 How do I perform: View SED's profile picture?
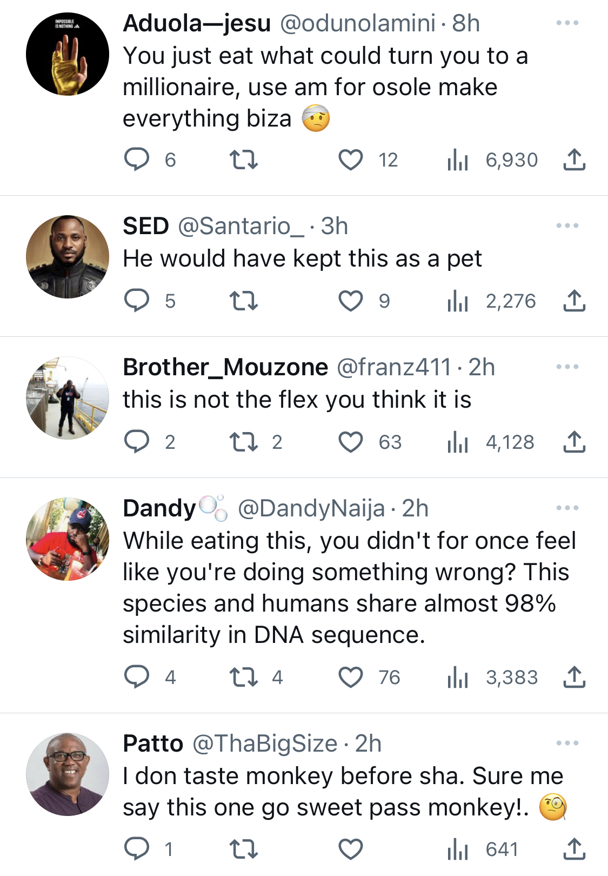(68, 257)
